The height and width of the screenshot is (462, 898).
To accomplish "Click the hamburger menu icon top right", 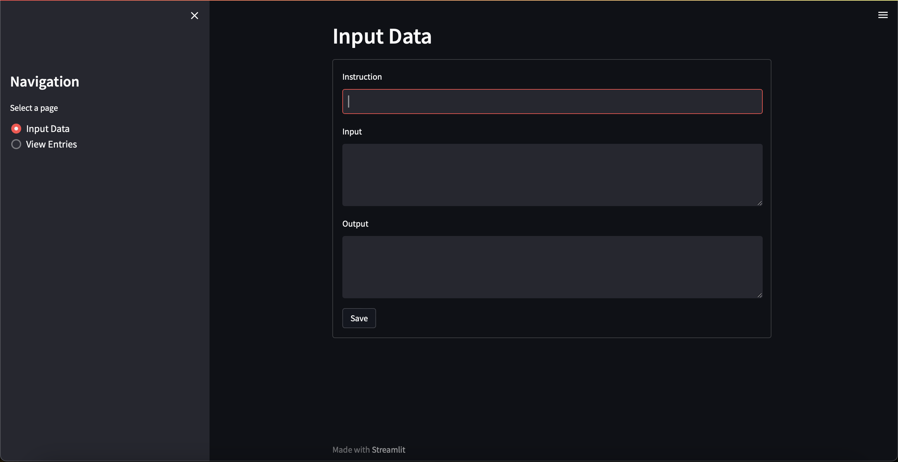I will (x=883, y=15).
